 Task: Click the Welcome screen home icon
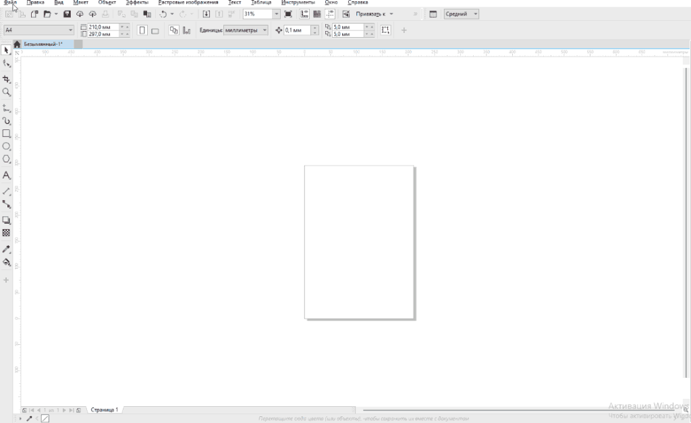[x=17, y=44]
